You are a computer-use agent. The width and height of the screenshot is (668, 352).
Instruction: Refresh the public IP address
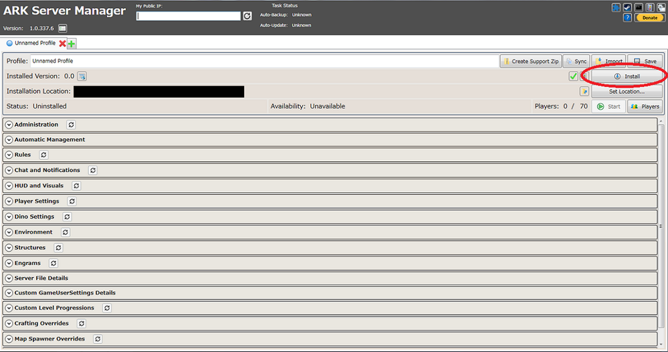[247, 16]
